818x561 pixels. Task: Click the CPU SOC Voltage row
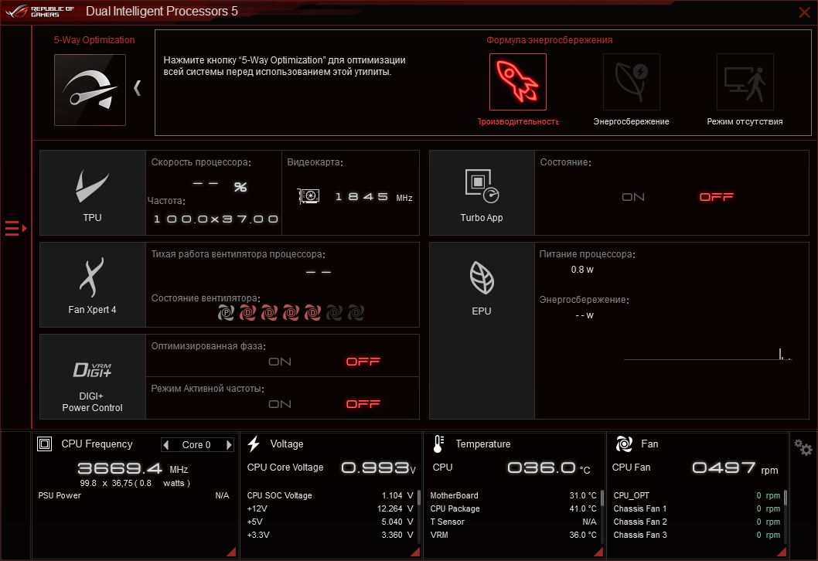pos(330,495)
